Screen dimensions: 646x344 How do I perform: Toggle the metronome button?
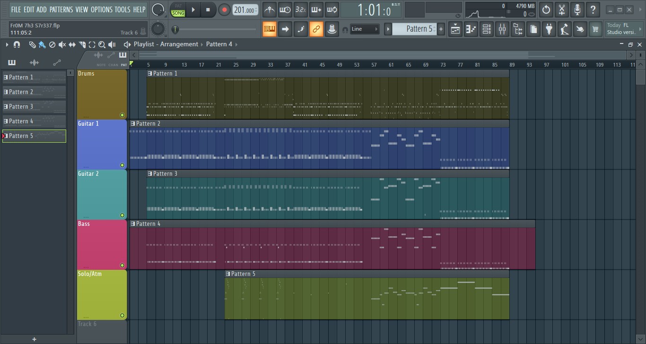click(x=270, y=9)
